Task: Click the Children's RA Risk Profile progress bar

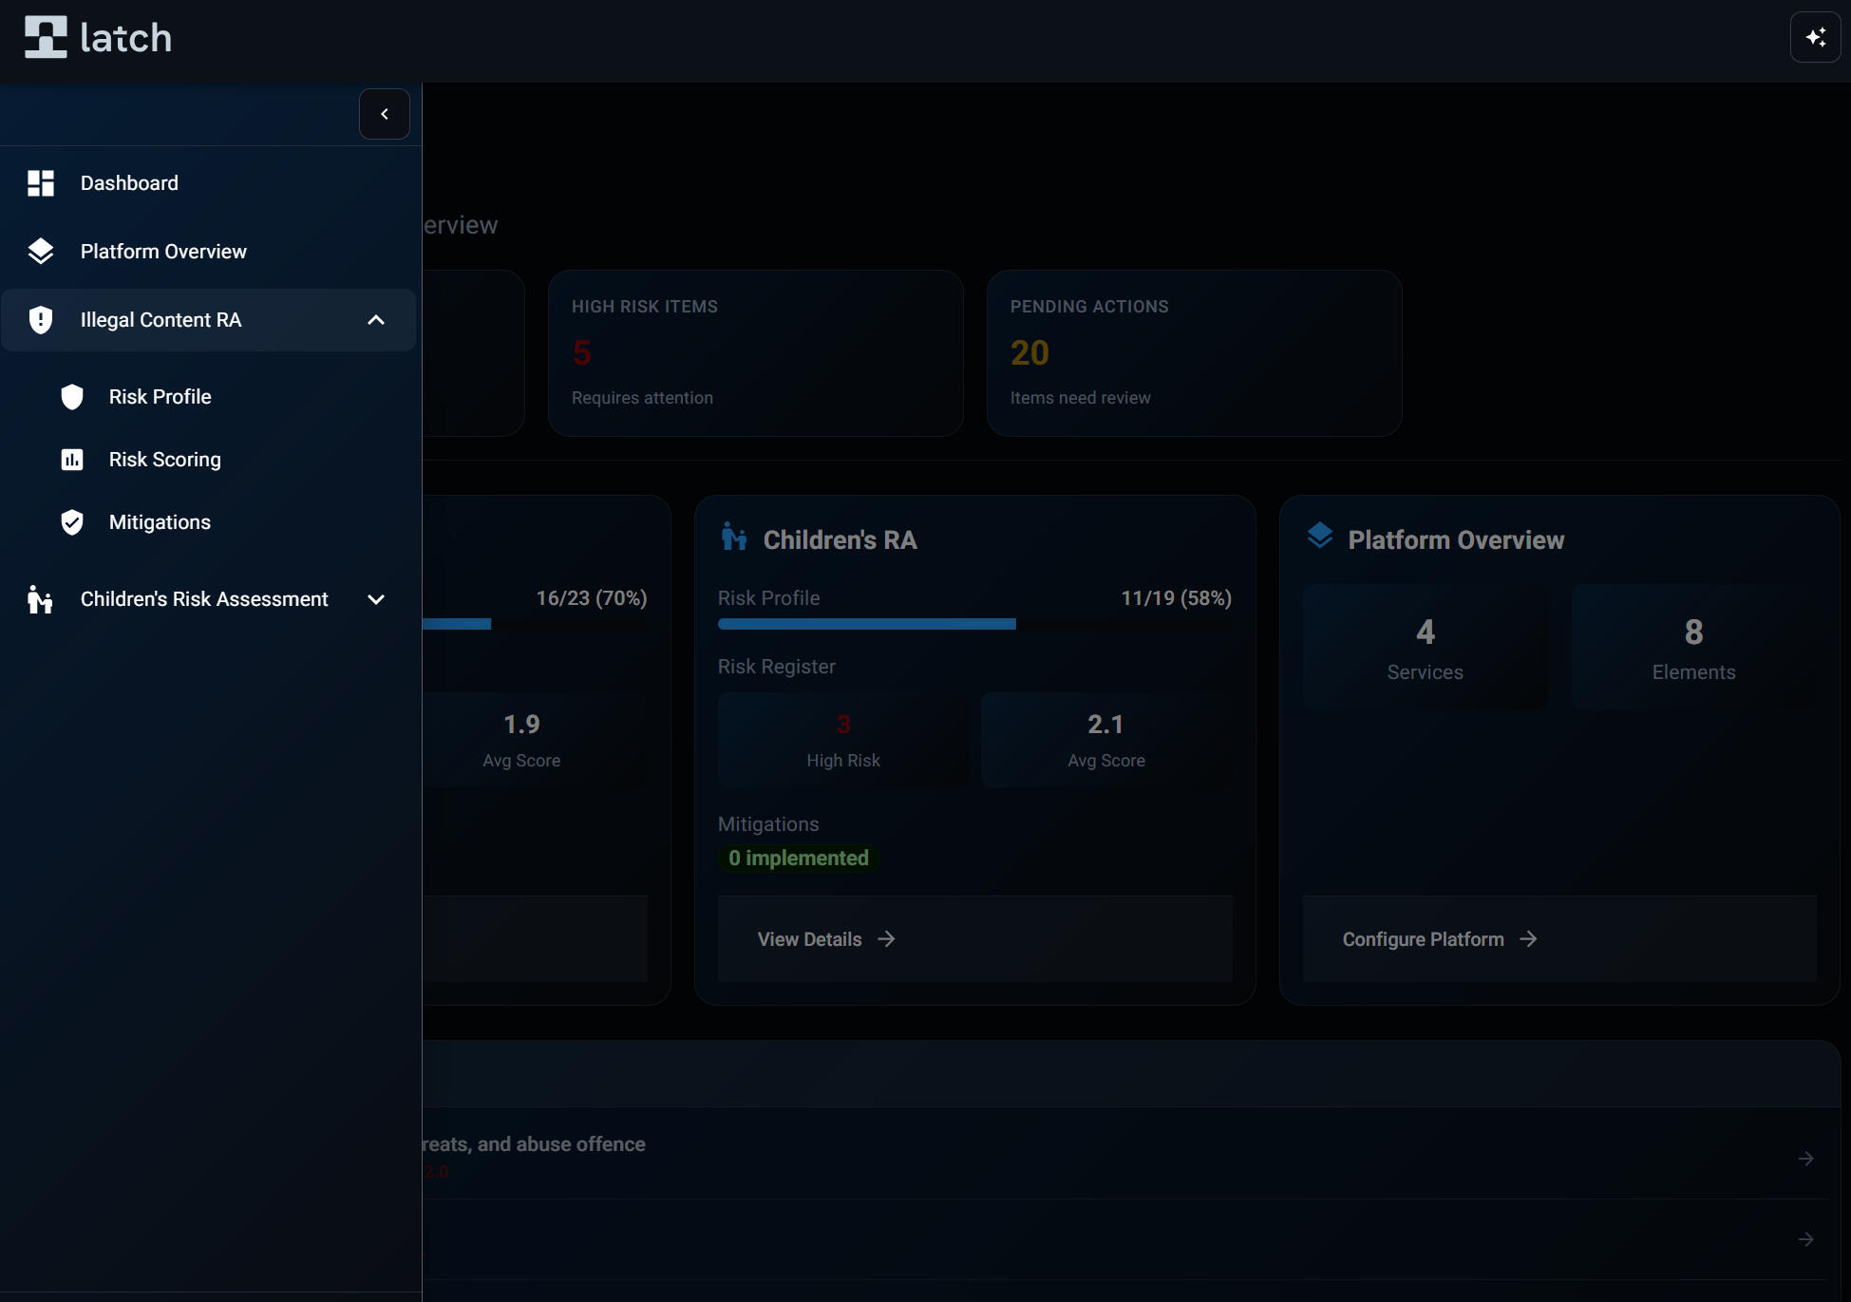Action: click(x=974, y=624)
